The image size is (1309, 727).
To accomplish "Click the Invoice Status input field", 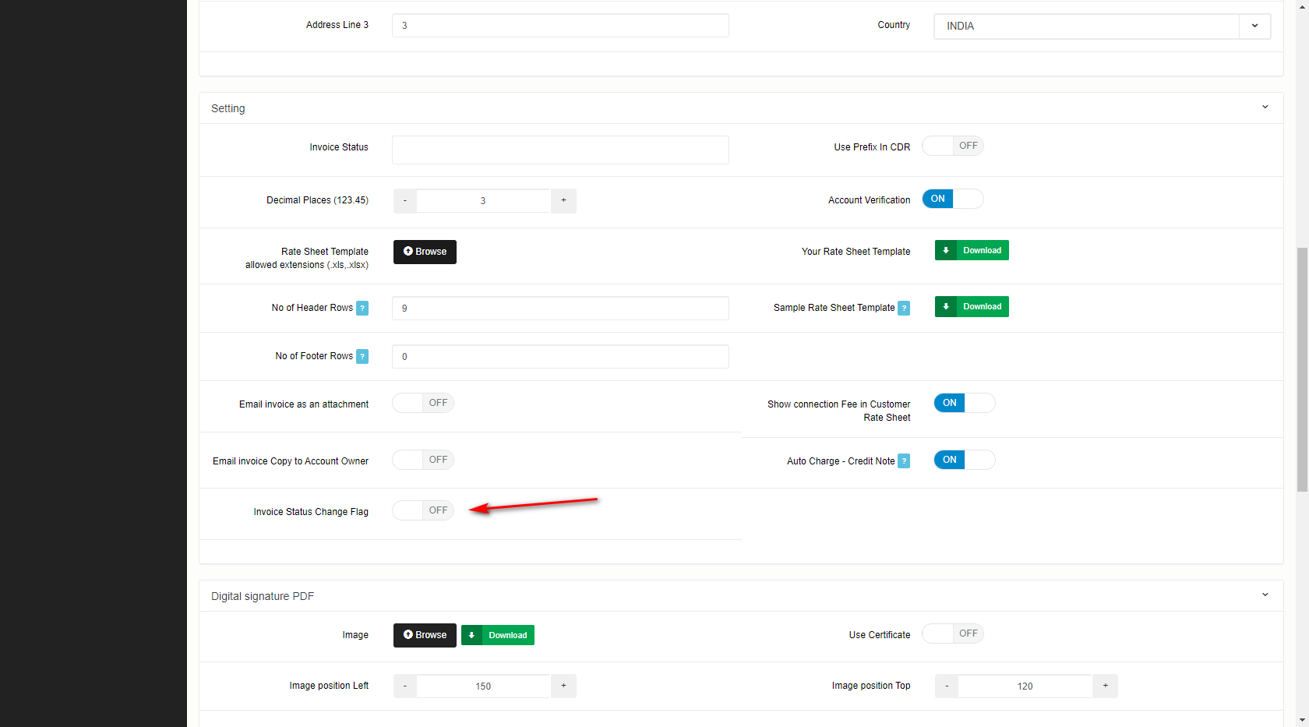I will pos(560,150).
